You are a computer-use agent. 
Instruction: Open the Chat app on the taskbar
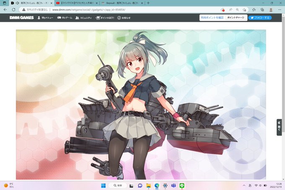pyautogui.click(x=140, y=185)
